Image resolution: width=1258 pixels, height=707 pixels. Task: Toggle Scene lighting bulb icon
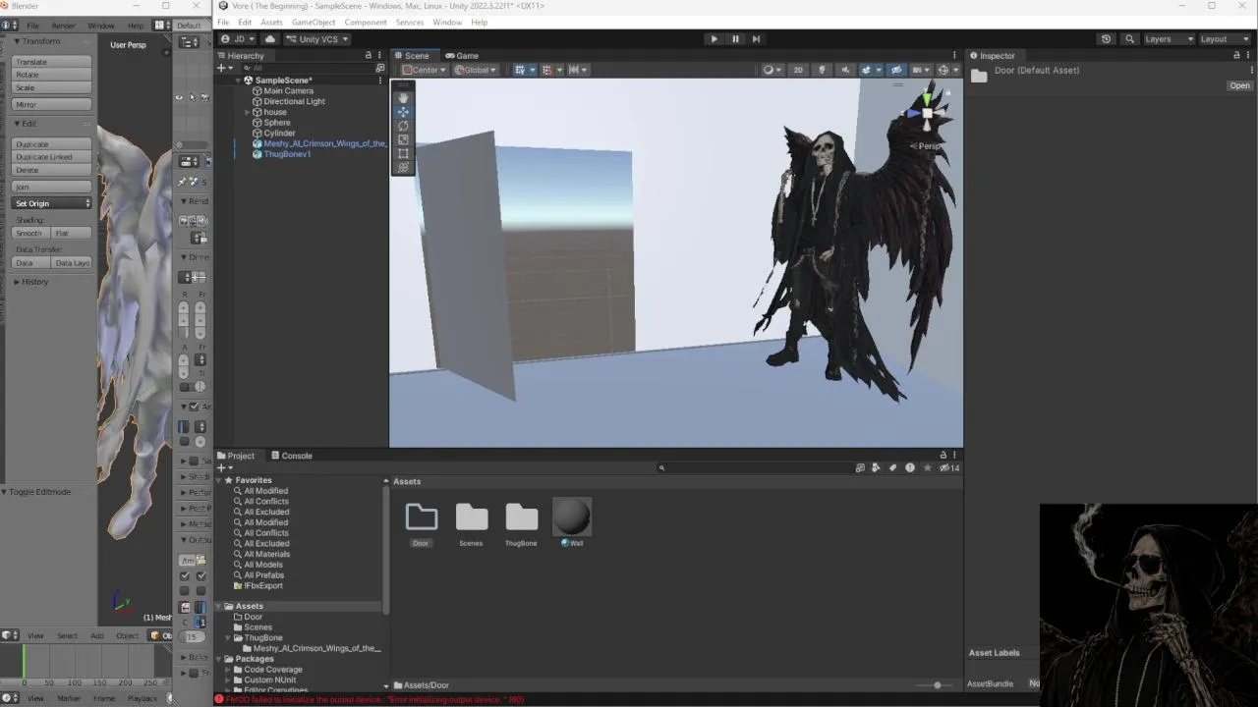822,70
